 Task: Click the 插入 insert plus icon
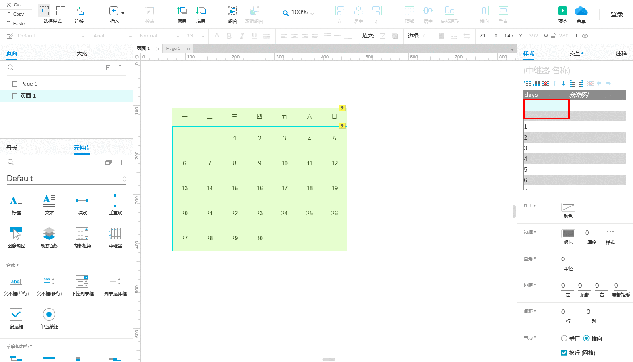114,11
